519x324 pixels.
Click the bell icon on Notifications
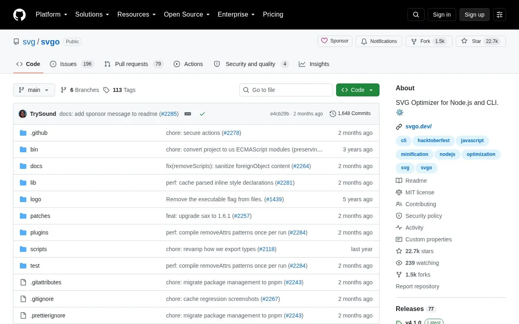tap(364, 41)
